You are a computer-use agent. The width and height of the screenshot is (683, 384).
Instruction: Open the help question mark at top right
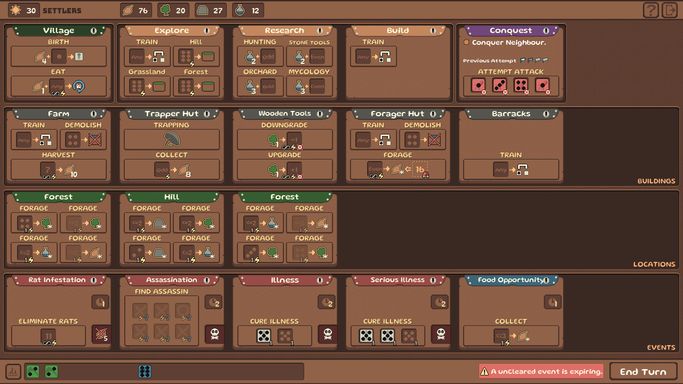[x=650, y=10]
